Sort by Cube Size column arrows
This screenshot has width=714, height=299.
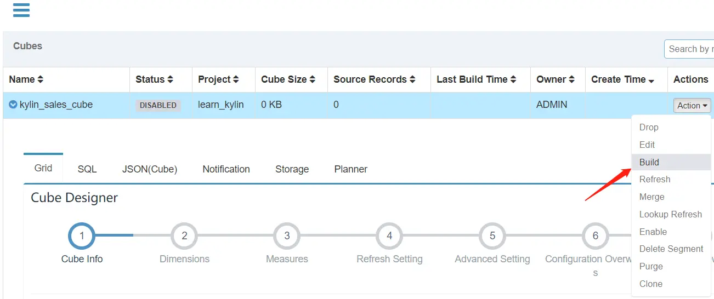[x=312, y=80]
